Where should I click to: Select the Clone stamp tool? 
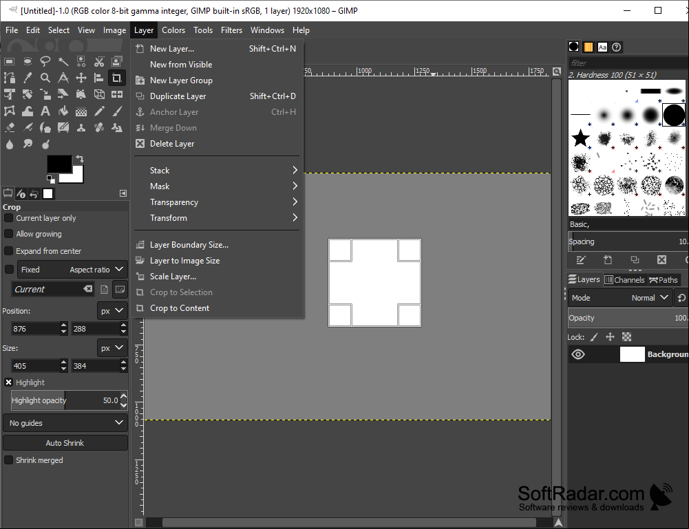[81, 128]
